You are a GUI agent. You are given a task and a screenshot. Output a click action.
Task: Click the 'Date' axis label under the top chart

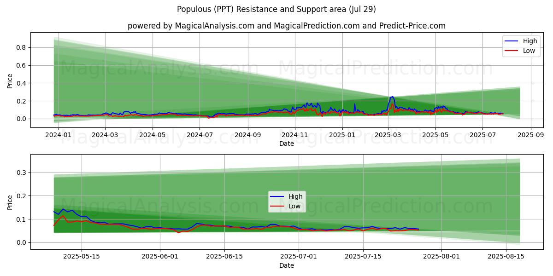tap(287, 144)
